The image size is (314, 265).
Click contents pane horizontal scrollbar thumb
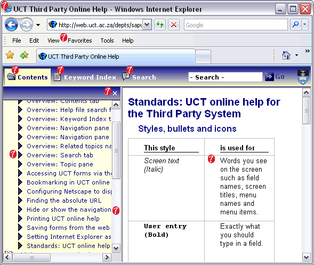coord(31,258)
